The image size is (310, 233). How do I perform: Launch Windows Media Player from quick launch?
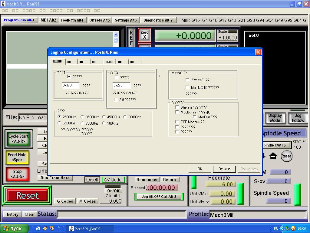coord(51,228)
